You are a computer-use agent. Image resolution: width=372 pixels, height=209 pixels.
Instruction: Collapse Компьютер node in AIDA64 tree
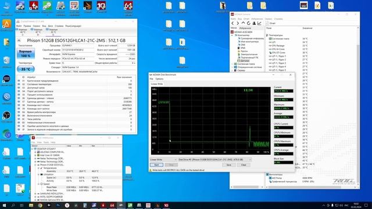(232, 35)
